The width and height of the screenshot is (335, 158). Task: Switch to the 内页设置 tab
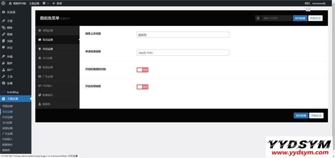tap(48, 49)
